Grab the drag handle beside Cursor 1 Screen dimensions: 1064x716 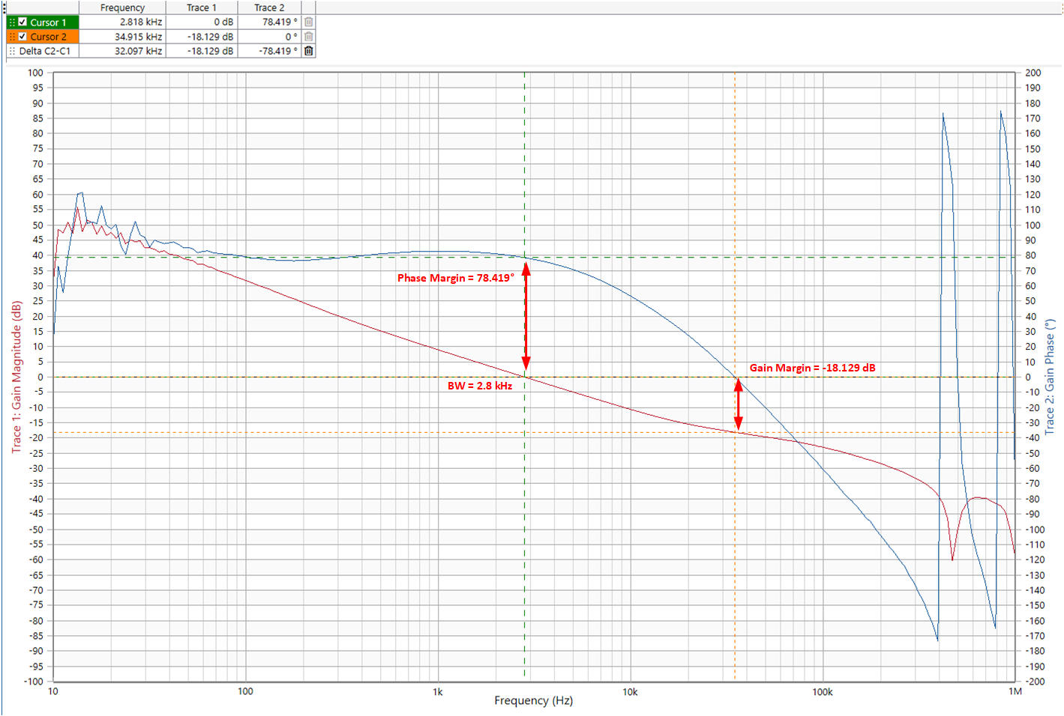12,22
